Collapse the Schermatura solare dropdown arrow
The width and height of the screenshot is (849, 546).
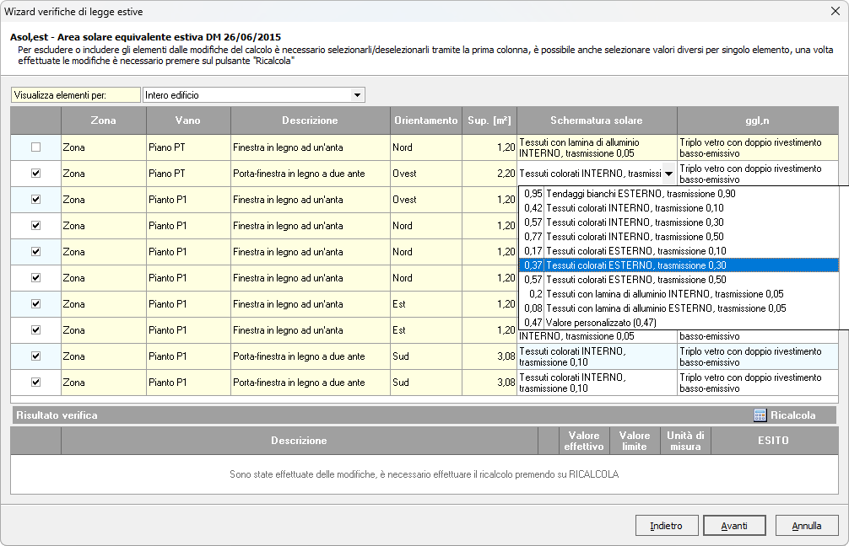click(668, 174)
